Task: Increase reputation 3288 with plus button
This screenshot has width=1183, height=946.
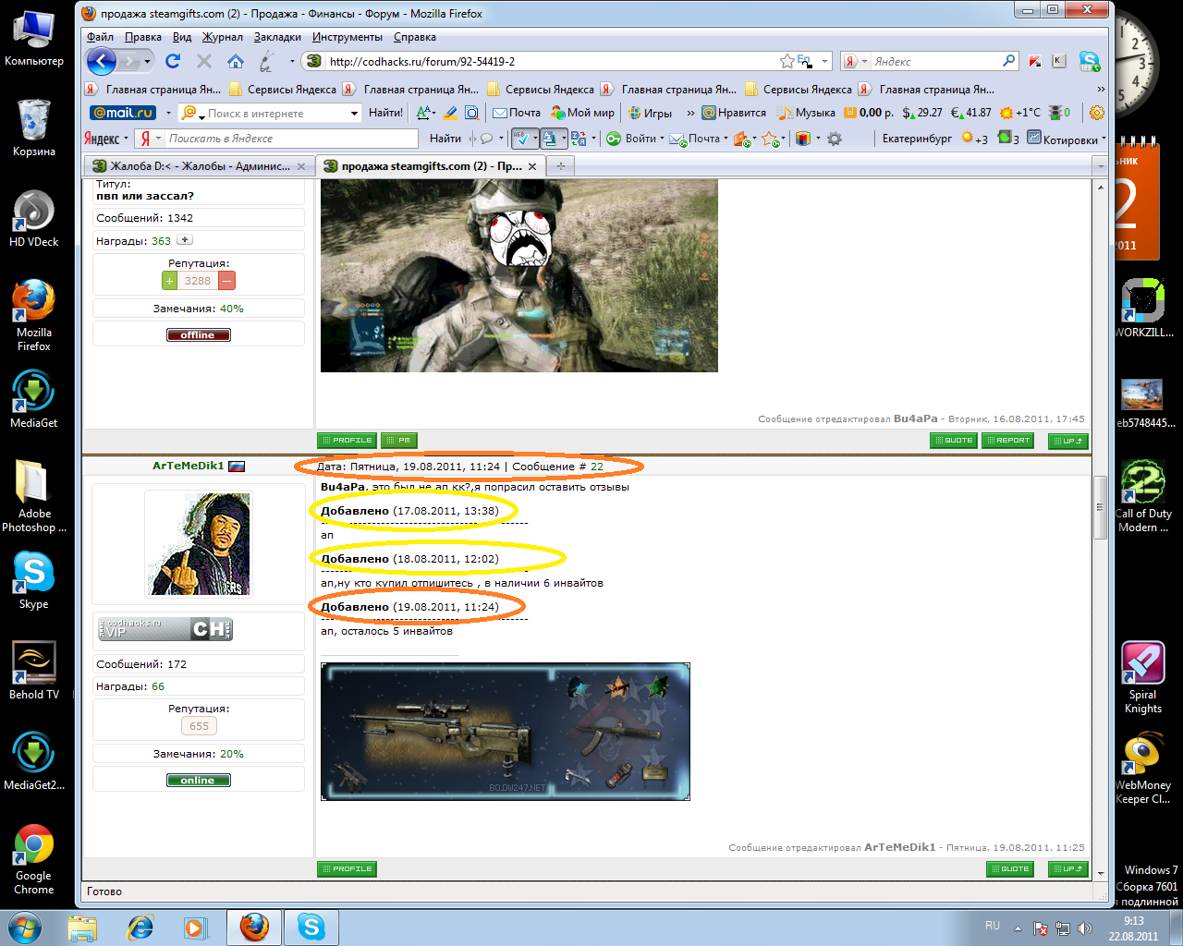Action: click(x=170, y=281)
